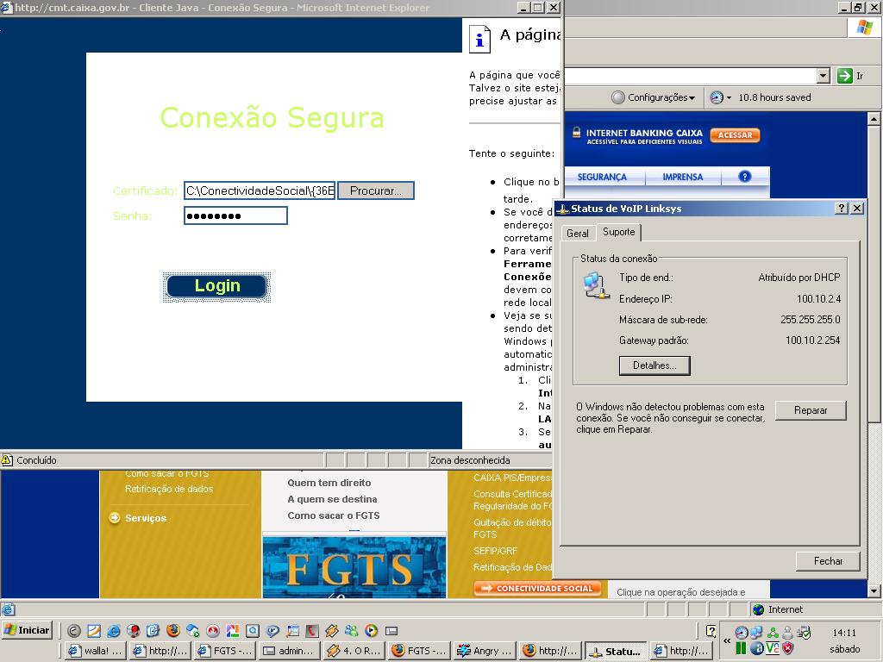Click the grey user figure tray icon
Image resolution: width=883 pixels, height=662 pixels.
click(x=788, y=633)
